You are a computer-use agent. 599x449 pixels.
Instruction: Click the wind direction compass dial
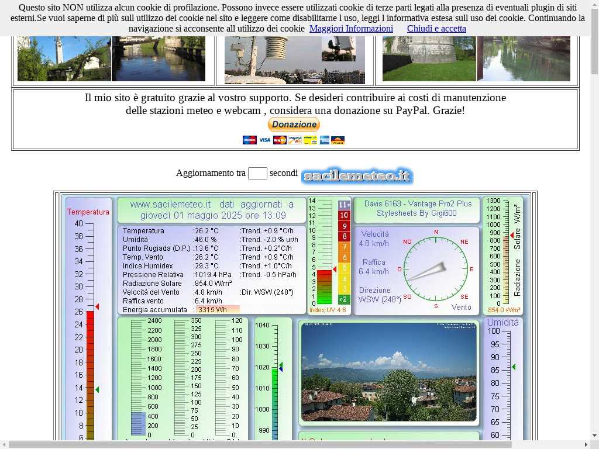coord(436,270)
